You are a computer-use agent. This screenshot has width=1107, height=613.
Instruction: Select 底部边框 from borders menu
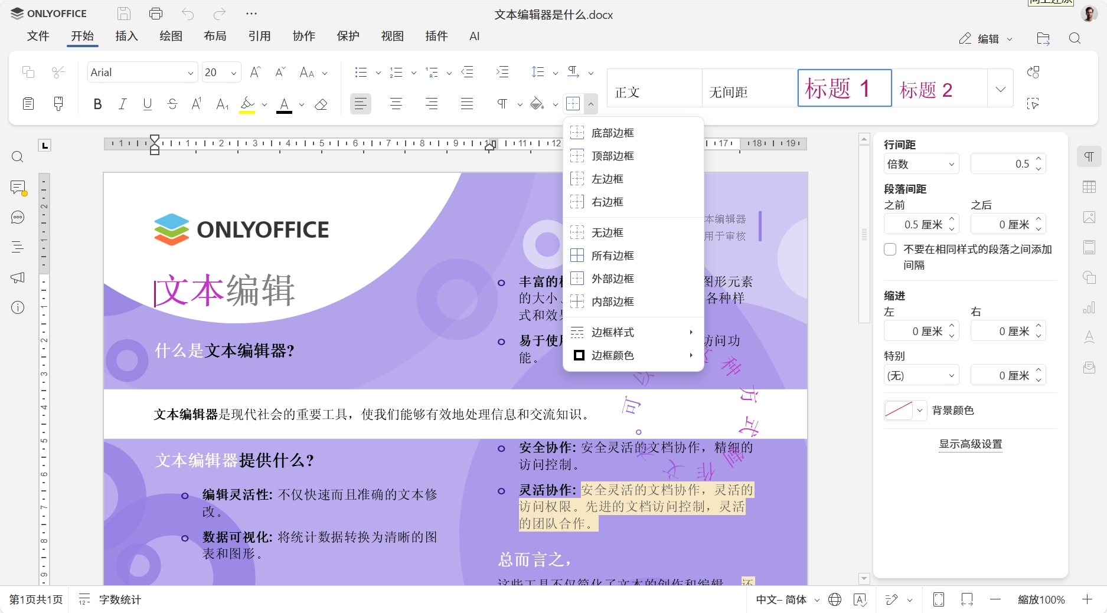pos(633,133)
